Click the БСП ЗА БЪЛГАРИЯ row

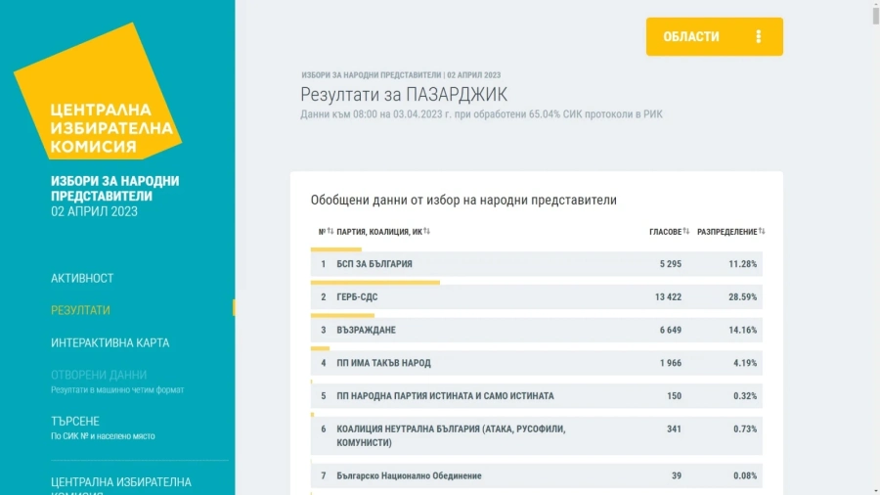pyautogui.click(x=537, y=264)
